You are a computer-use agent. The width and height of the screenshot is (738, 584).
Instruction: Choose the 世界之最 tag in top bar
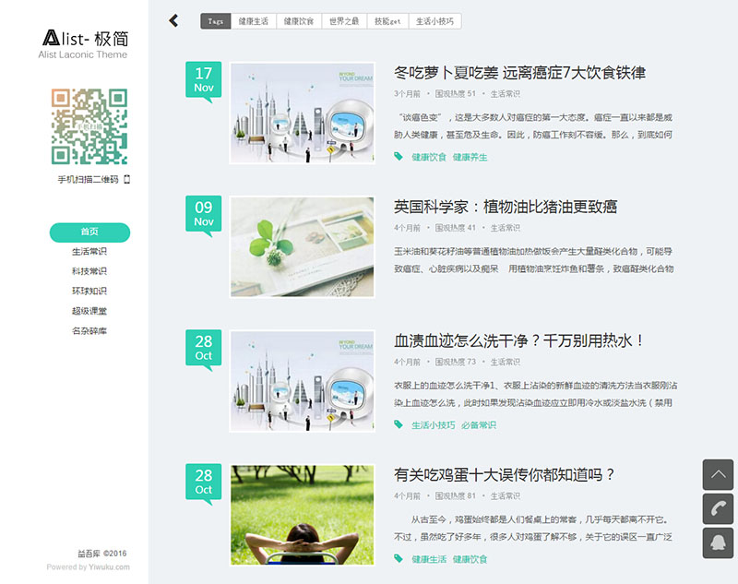pos(343,21)
